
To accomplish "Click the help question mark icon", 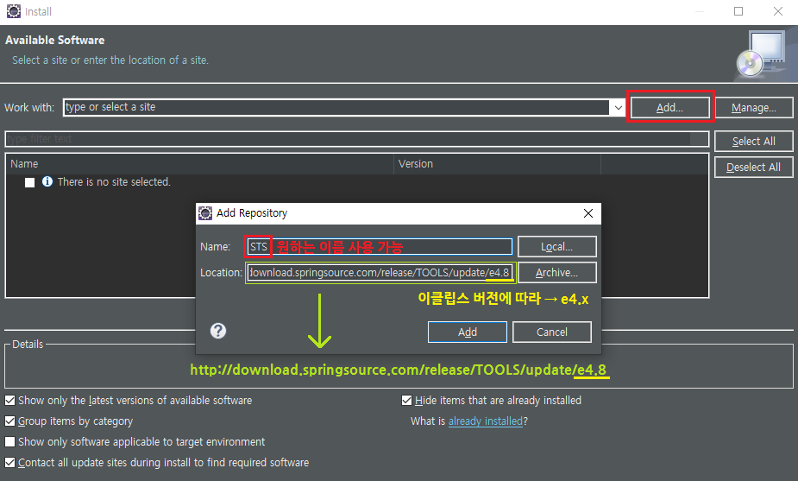I will point(218,332).
